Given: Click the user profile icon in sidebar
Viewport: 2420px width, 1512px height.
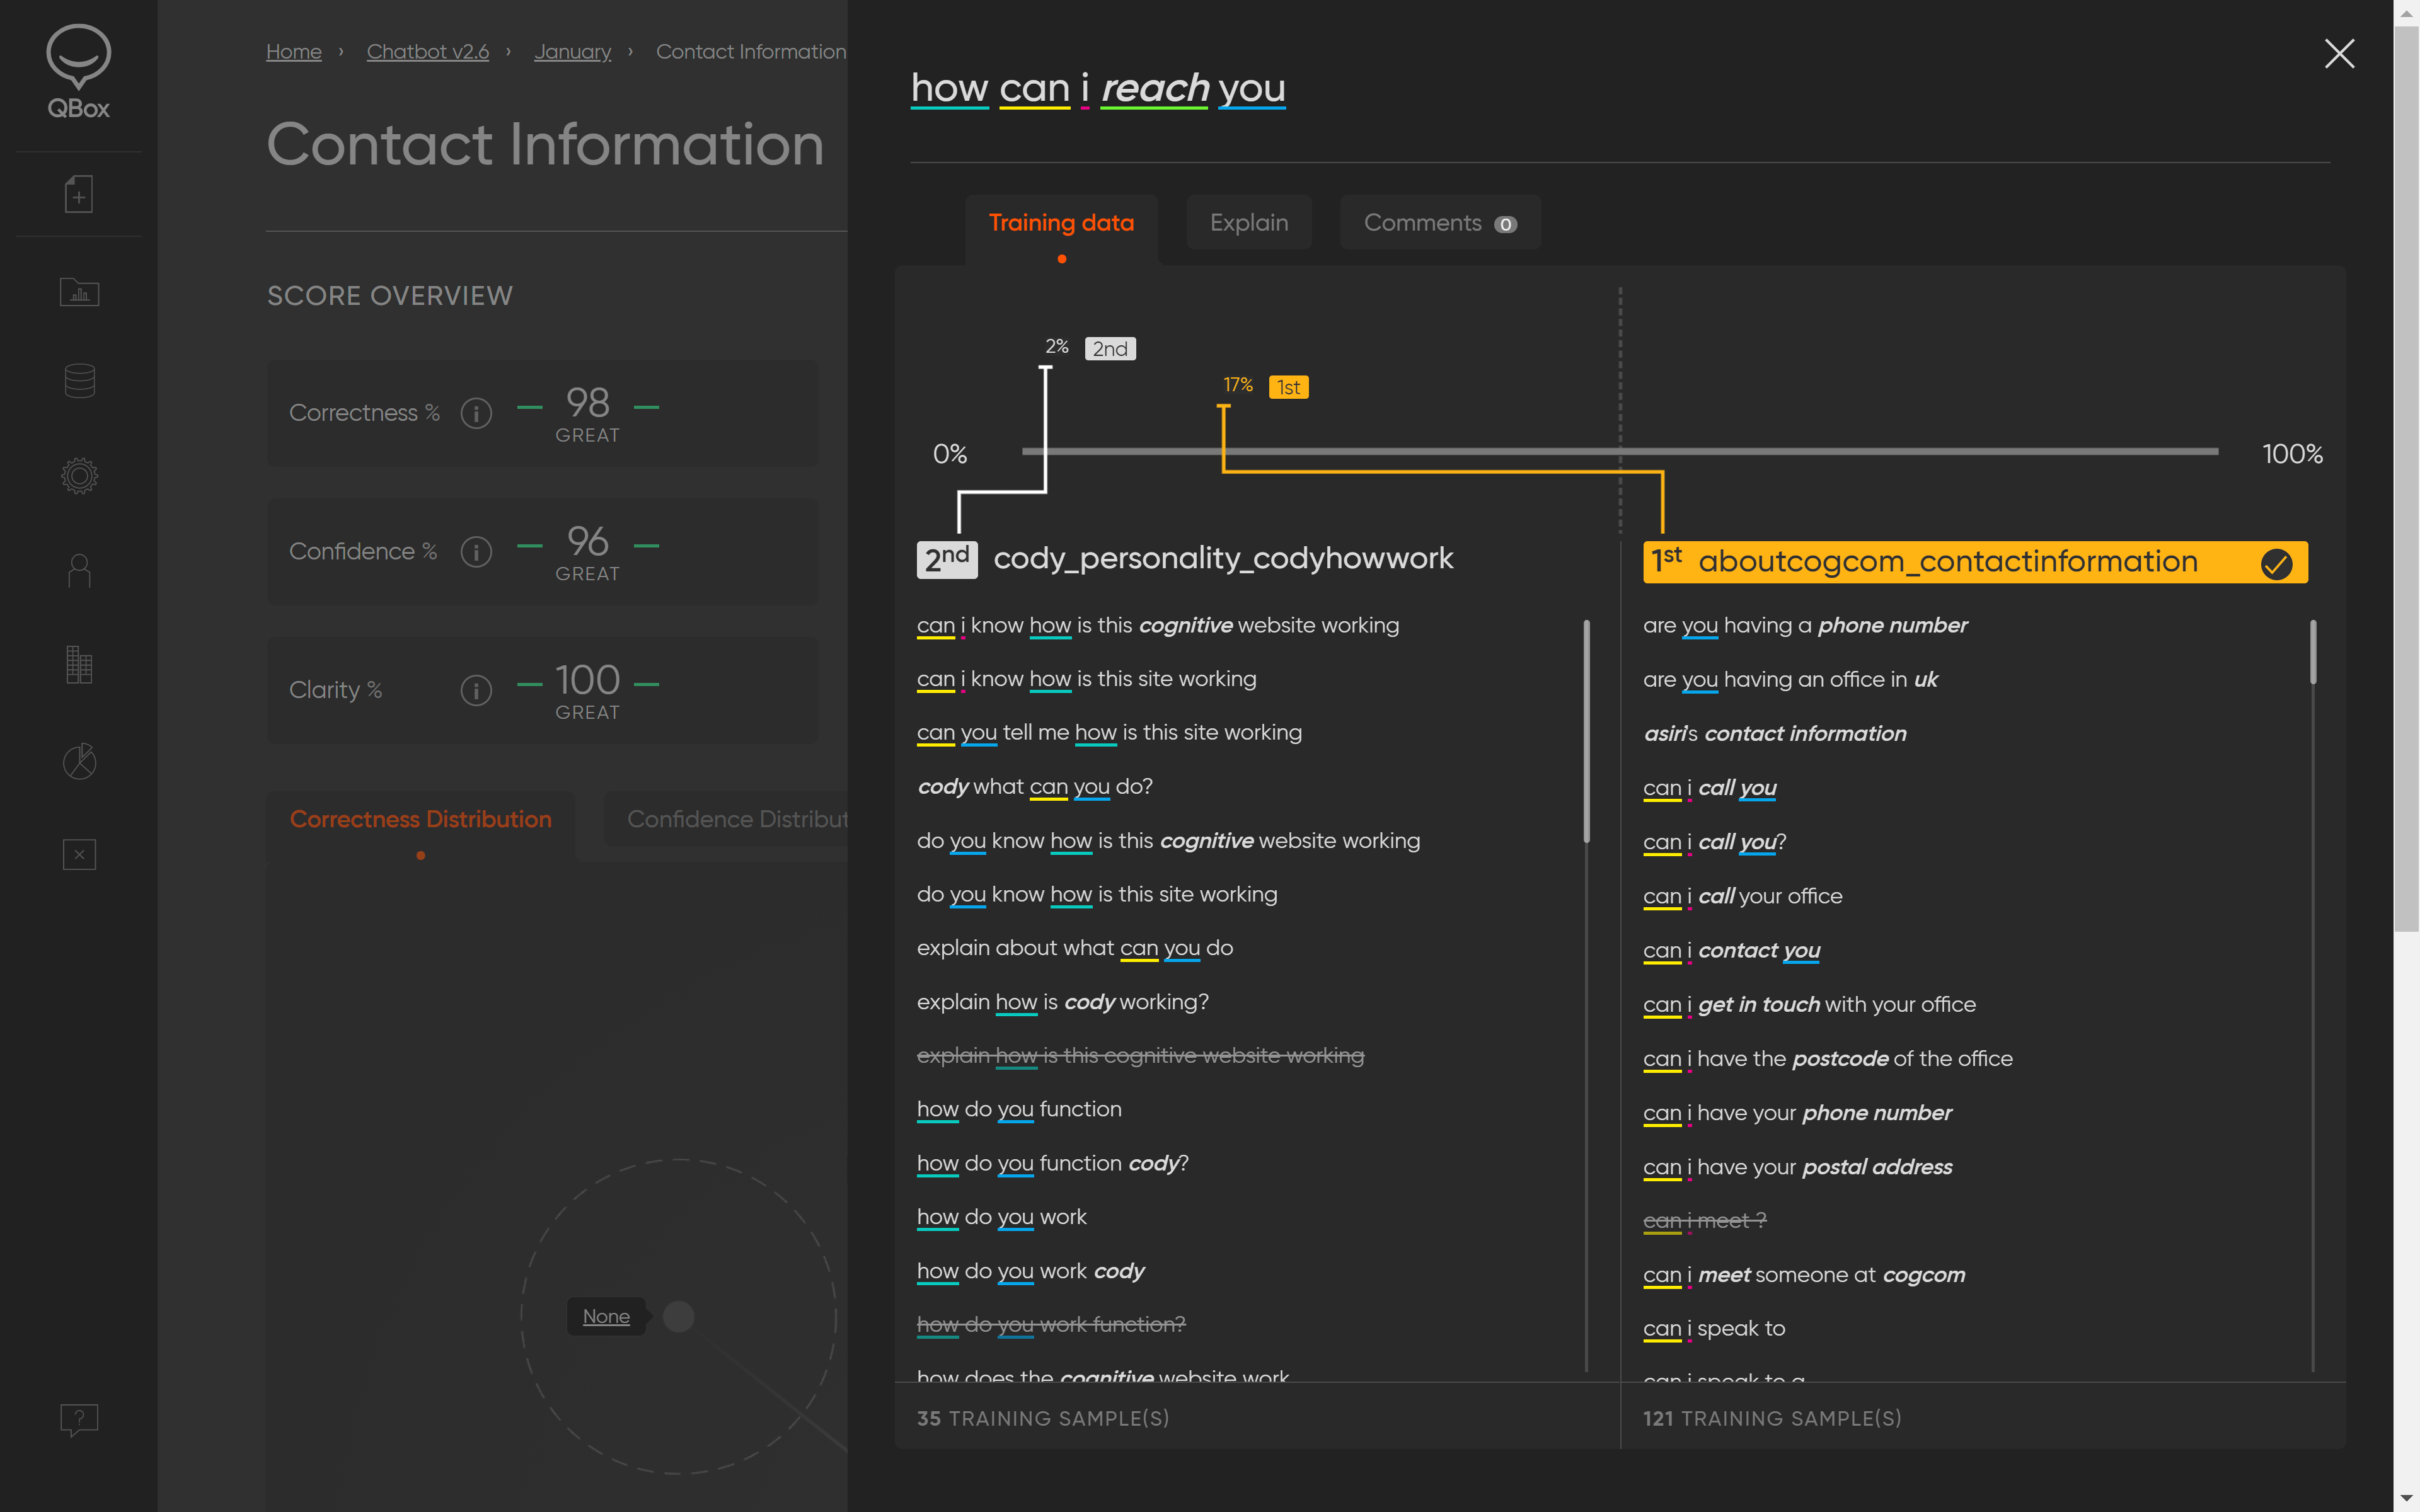Looking at the screenshot, I should (x=79, y=571).
